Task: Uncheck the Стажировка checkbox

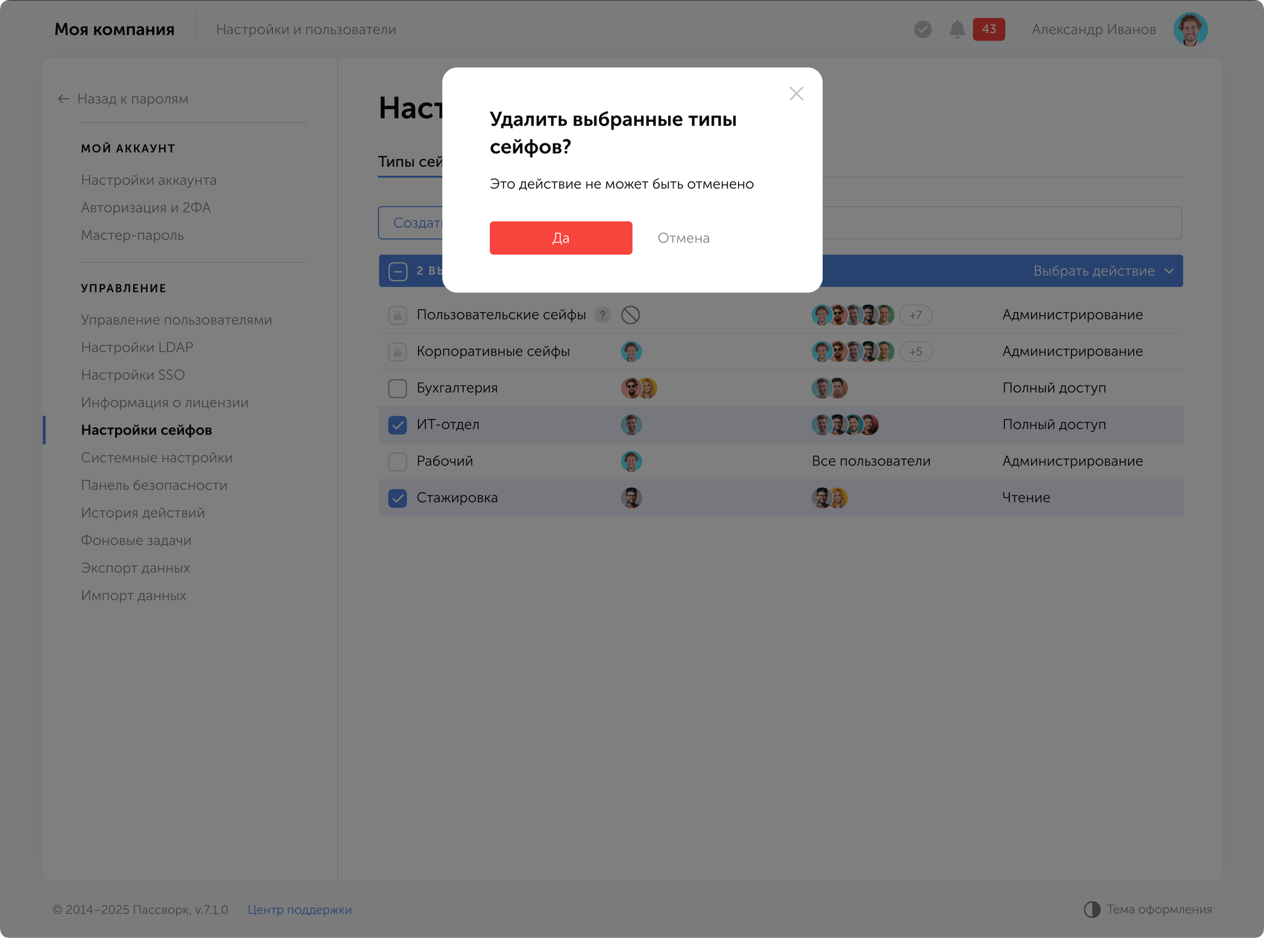Action: (x=398, y=498)
